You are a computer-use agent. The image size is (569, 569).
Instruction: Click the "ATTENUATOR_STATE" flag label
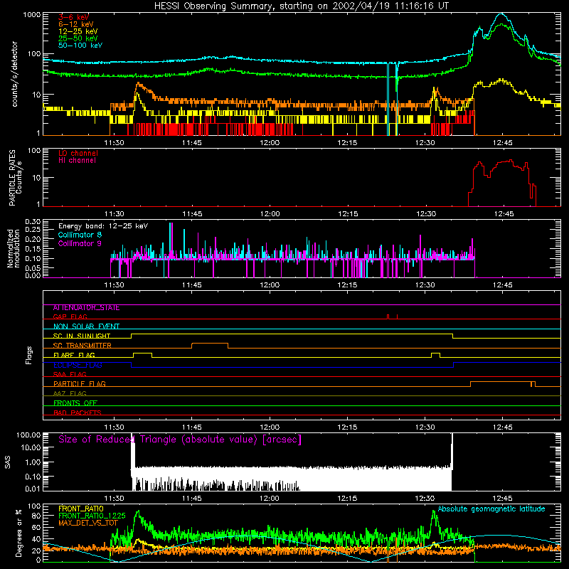[x=86, y=308]
